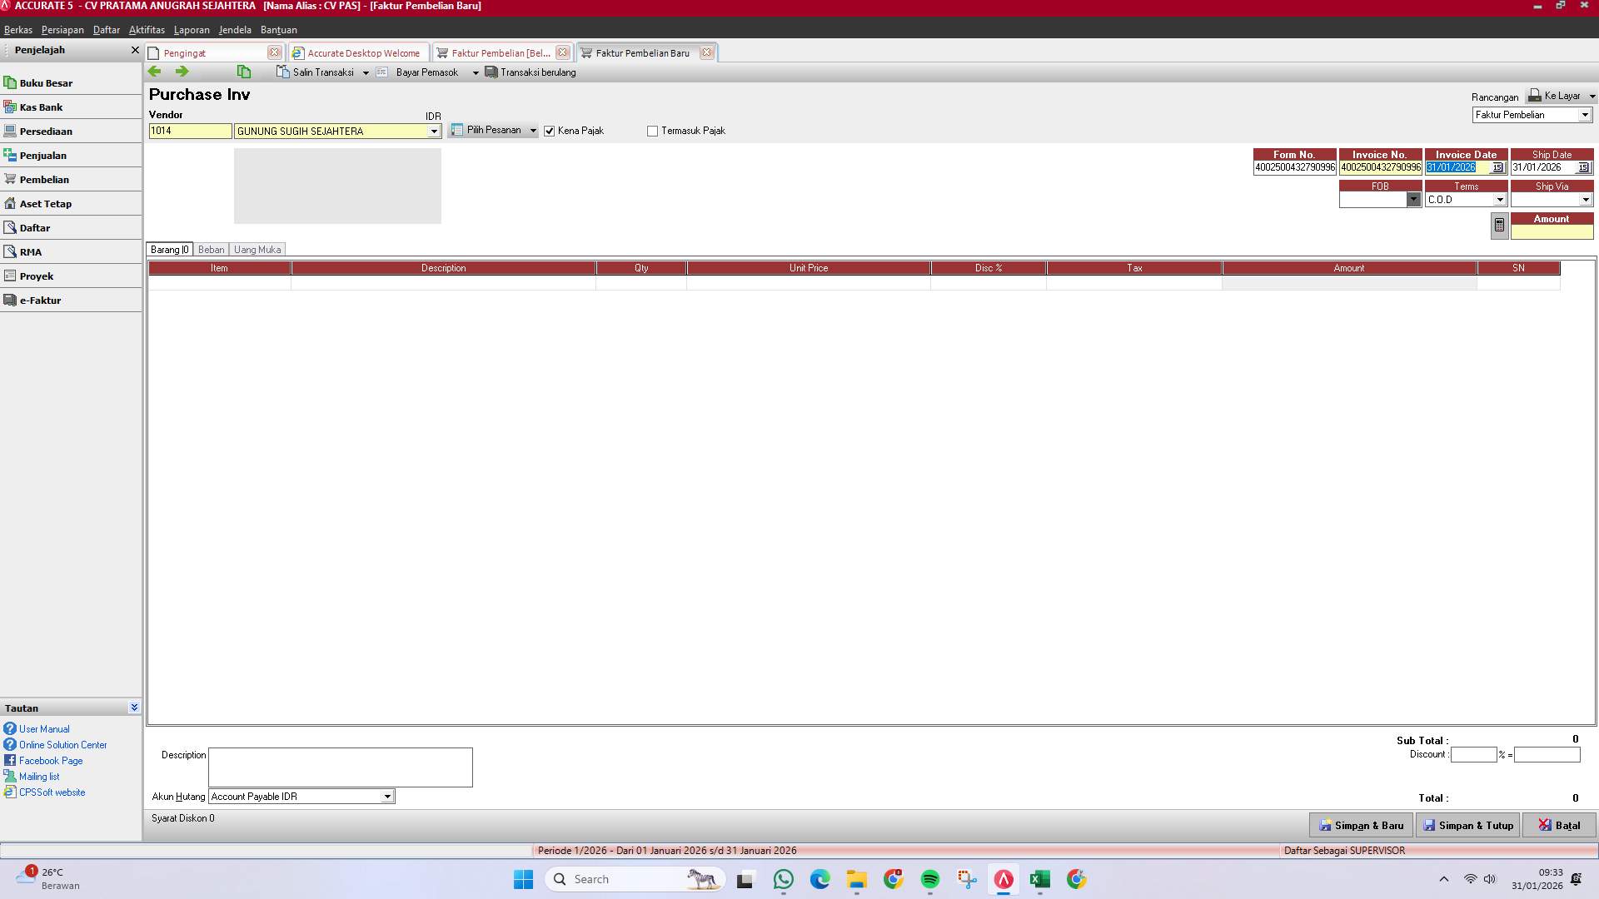Click the green forward navigation arrow
1599x899 pixels.
(x=182, y=72)
